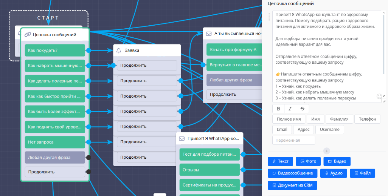This screenshot has width=388, height=196.
Task: Click the plus icon below the variable field
Action: click(x=327, y=151)
